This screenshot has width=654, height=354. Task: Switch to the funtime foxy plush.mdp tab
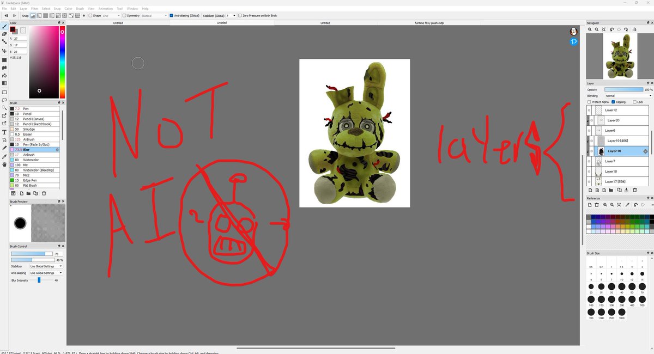(x=429, y=23)
